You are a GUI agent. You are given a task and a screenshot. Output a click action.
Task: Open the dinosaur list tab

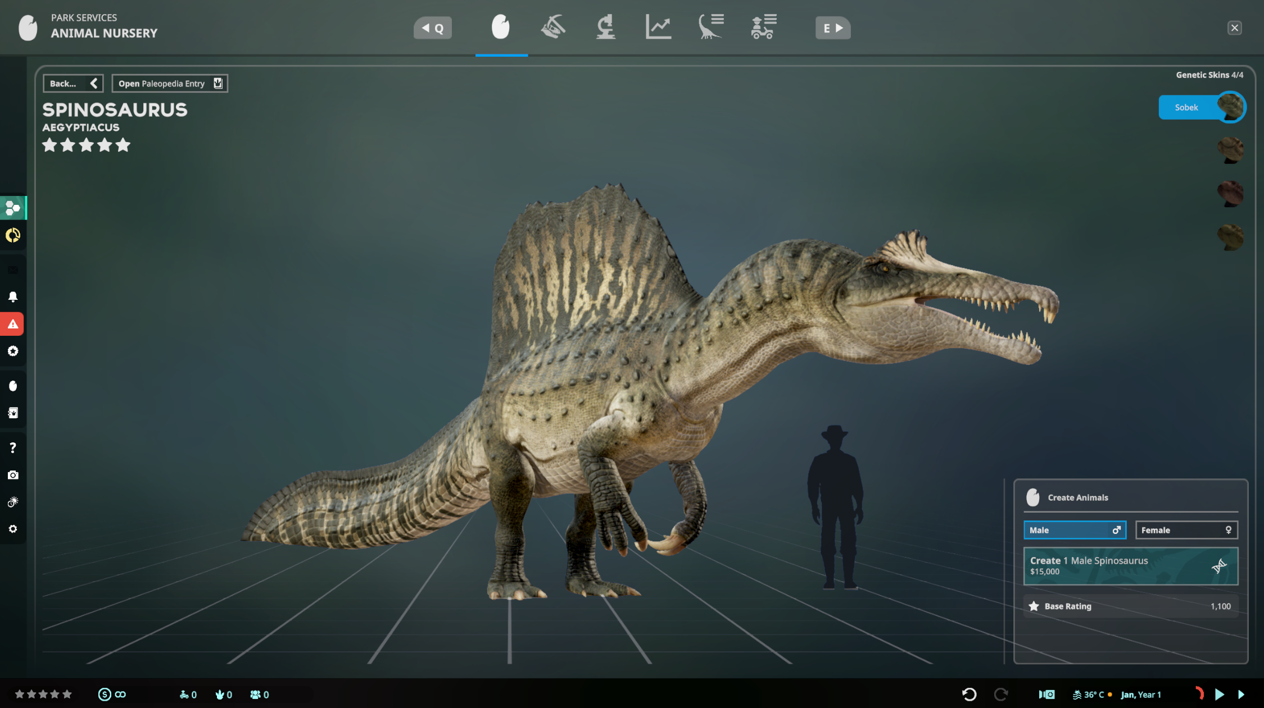(711, 28)
